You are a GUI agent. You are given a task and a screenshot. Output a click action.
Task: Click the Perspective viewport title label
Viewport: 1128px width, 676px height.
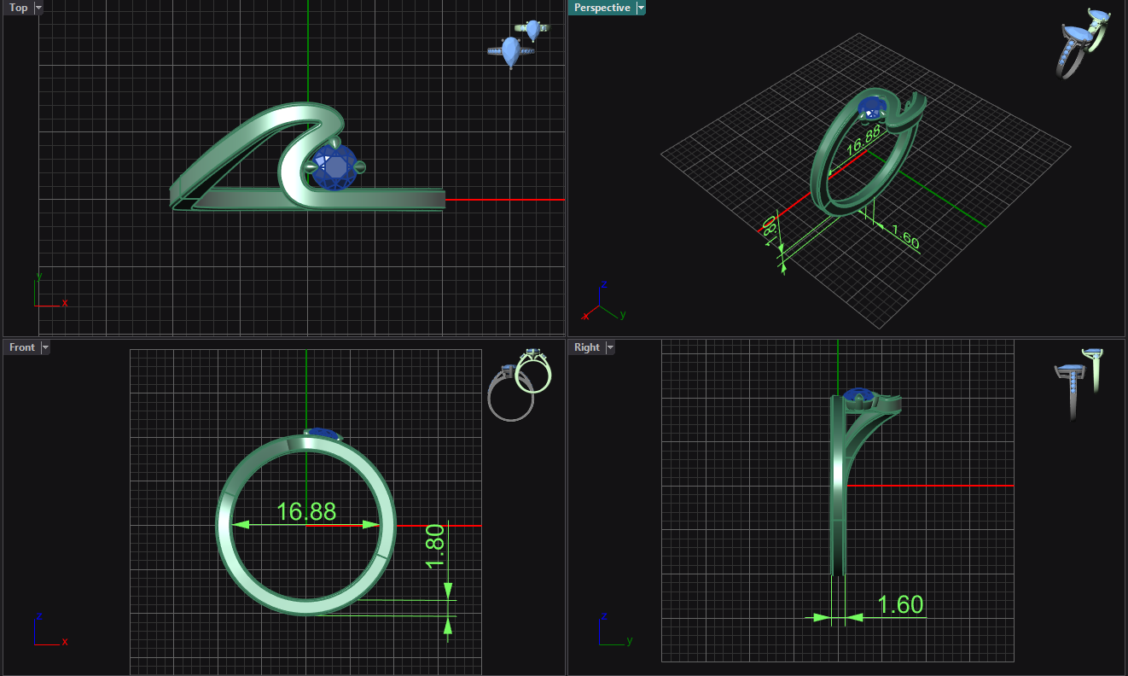click(x=602, y=8)
